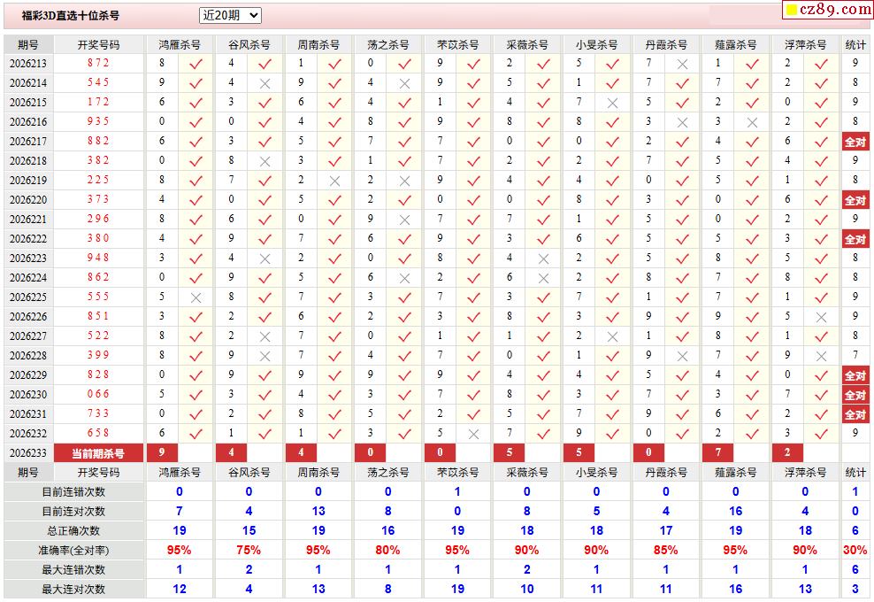Click the cross mark for 芣苡杀号 in row 2026232
Image resolution: width=874 pixels, height=602 pixels.
473,434
